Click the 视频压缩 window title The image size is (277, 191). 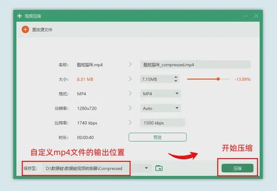coord(33,16)
